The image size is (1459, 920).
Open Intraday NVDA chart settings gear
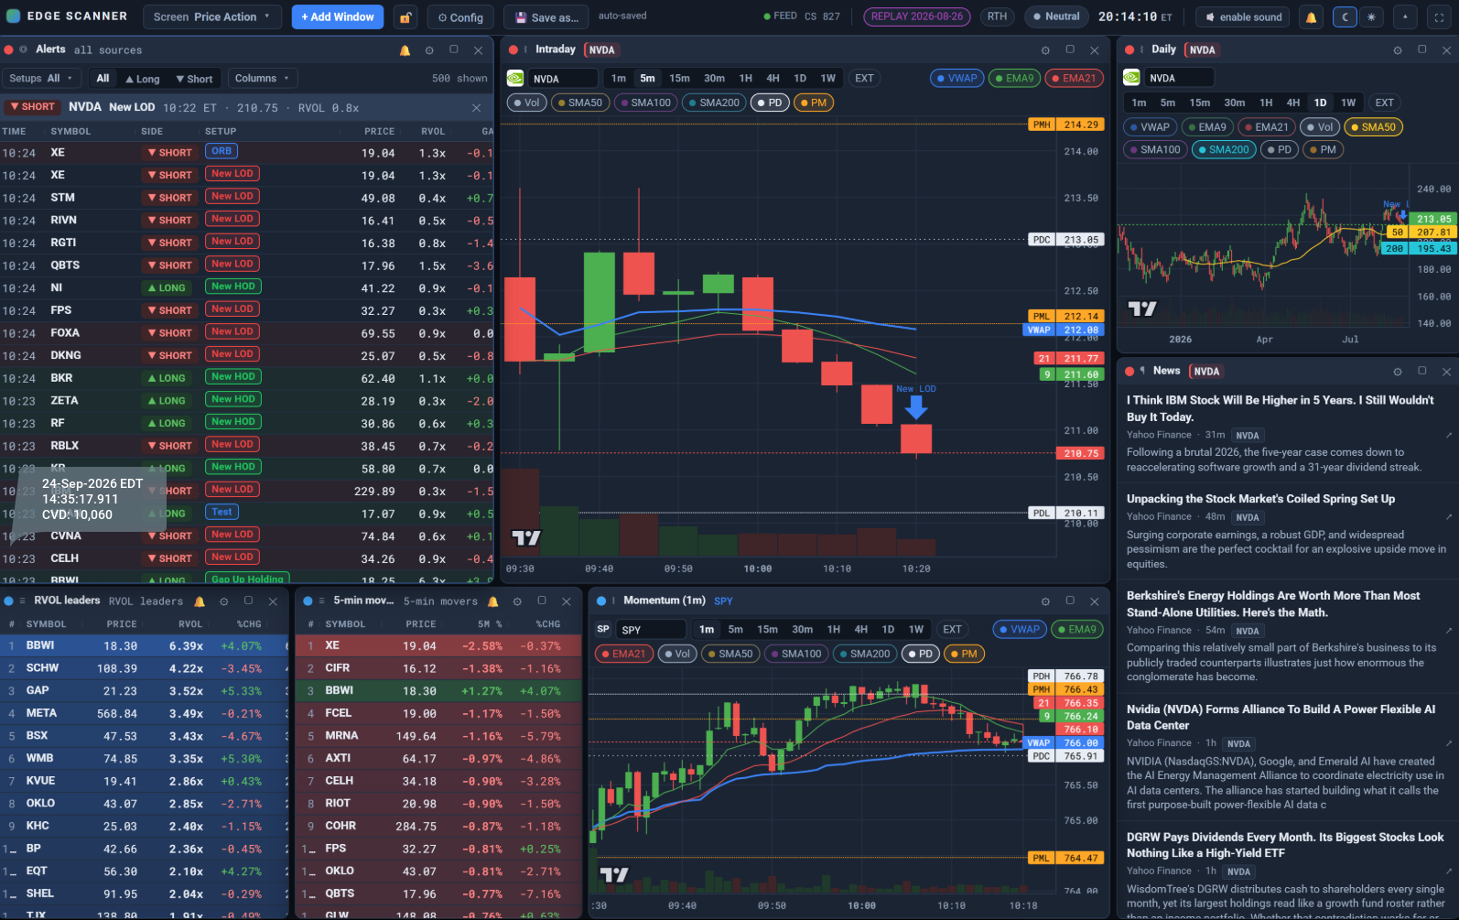click(1045, 50)
